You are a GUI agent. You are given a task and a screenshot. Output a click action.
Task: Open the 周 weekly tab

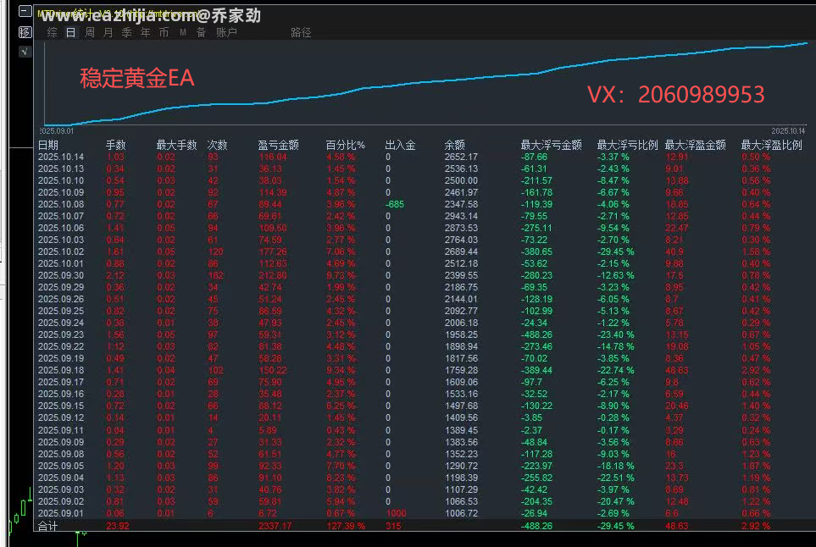click(x=90, y=32)
